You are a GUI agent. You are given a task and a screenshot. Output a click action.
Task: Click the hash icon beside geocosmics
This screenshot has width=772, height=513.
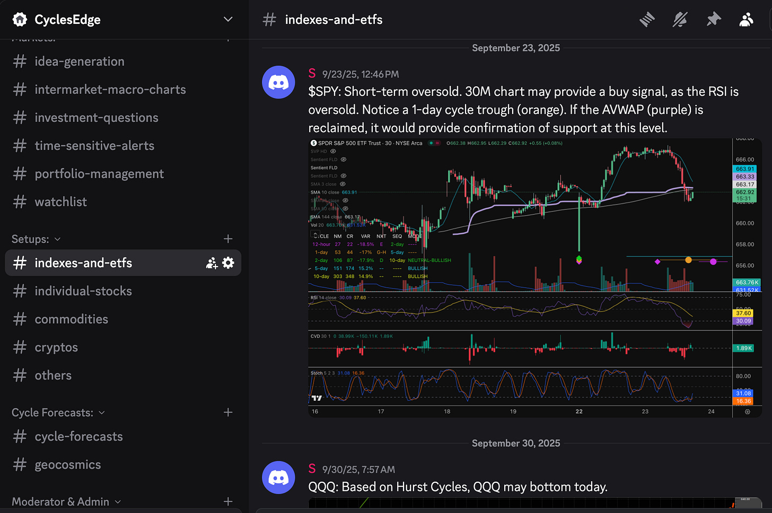coord(20,465)
